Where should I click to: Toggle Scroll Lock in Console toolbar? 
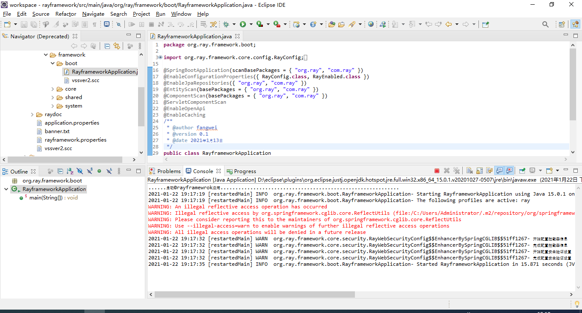click(x=479, y=171)
